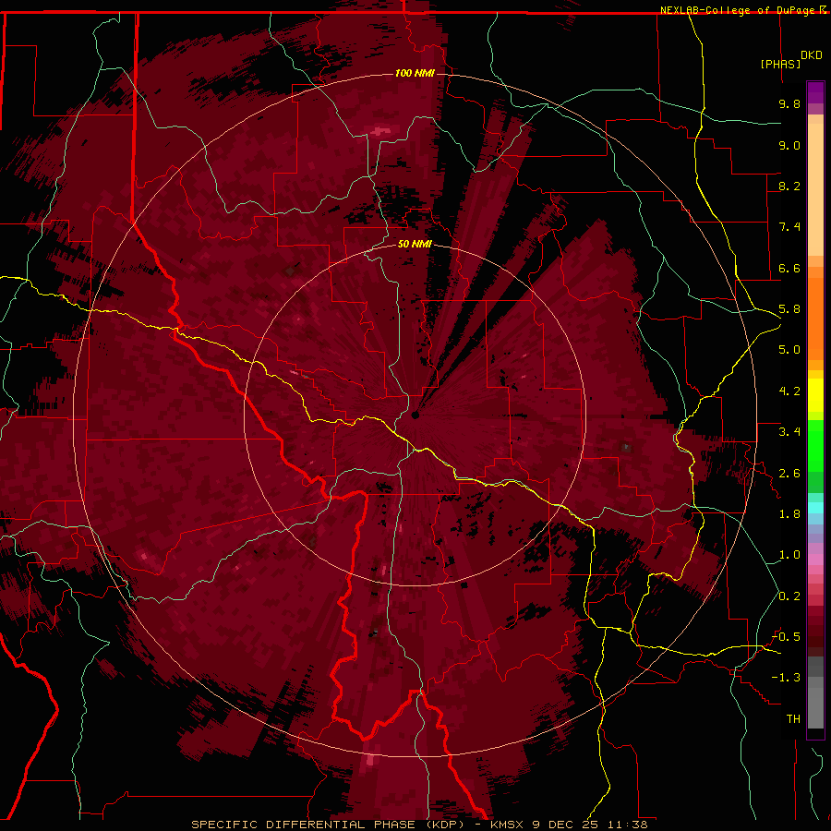Select the 5.0 scale value
Viewport: 831px width, 831px height.
(789, 350)
